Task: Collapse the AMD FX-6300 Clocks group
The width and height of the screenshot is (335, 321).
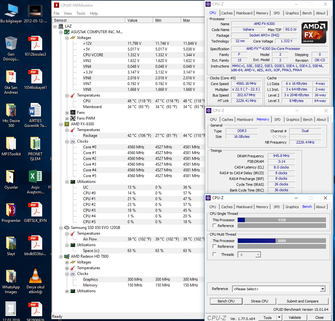Action: tap(67, 142)
